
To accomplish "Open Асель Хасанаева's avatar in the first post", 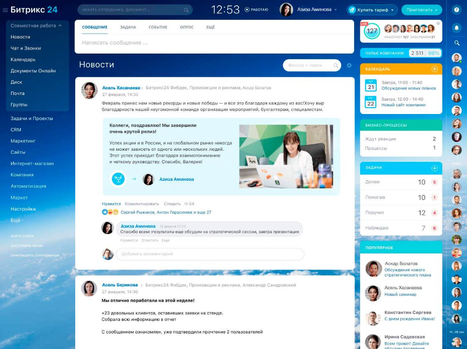I will point(90,90).
